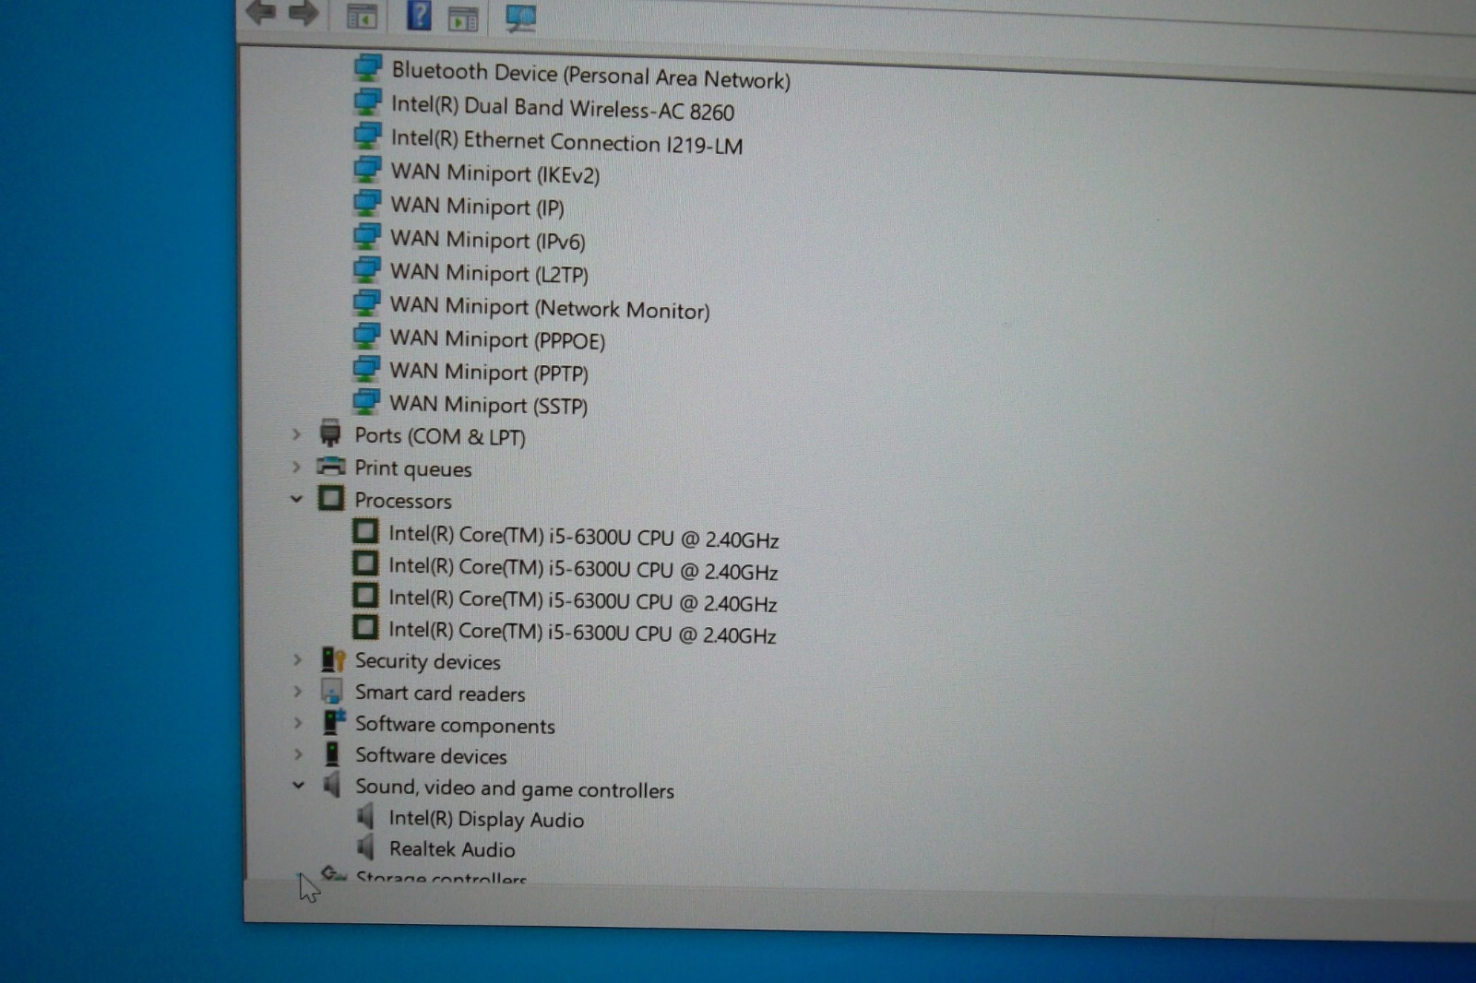Select the Intel Ethernet Connection I219-LM icon

pos(368,136)
